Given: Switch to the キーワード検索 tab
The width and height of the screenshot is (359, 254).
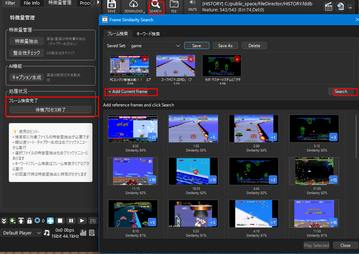Looking at the screenshot, I should pos(148,34).
